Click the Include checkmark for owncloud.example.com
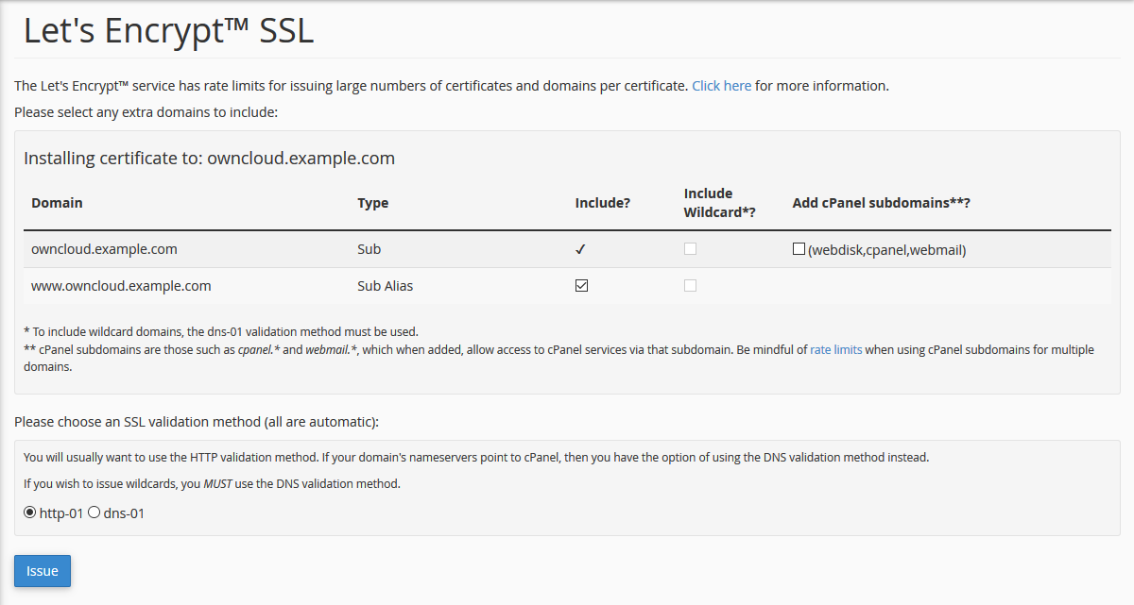Image resolution: width=1134 pixels, height=605 pixels. click(581, 250)
